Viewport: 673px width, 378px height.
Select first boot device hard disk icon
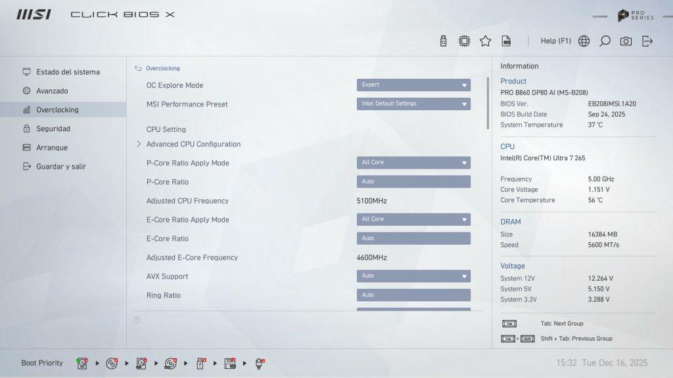(82, 364)
